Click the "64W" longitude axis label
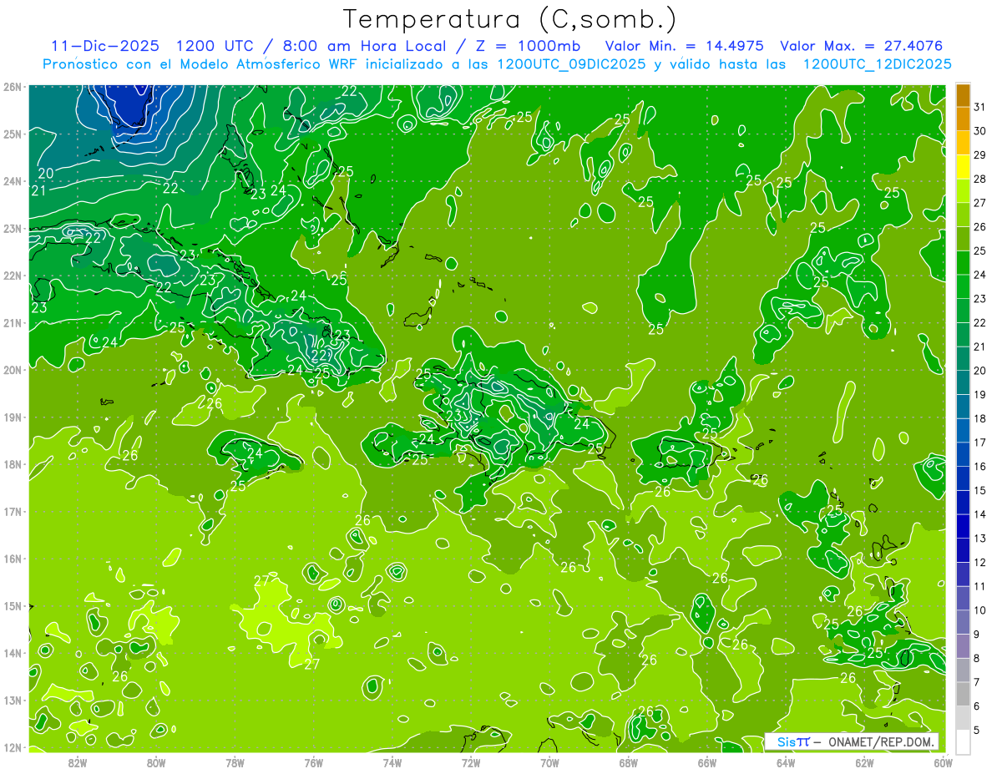The height and width of the screenshot is (774, 1002). coord(786,762)
